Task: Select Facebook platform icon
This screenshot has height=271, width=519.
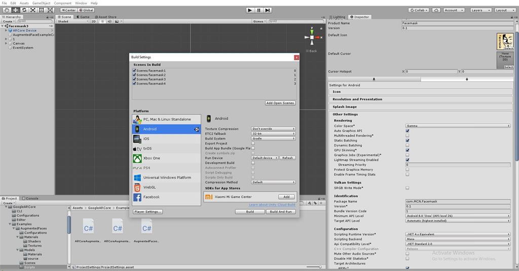Action: pyautogui.click(x=137, y=197)
